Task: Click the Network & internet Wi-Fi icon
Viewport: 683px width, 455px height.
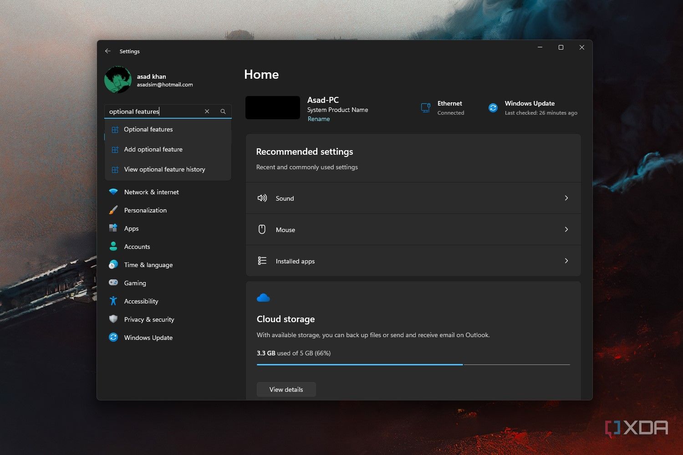Action: pos(113,192)
